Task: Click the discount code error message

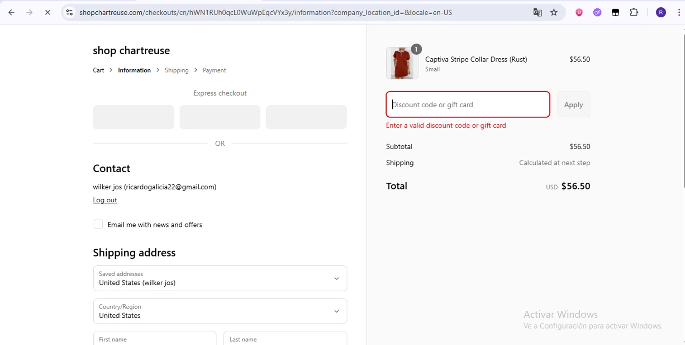Action: coord(446,125)
